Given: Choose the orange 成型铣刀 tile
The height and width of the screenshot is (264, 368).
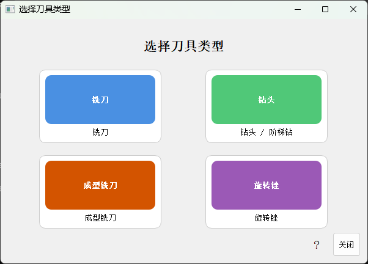Looking at the screenshot, I should 100,185.
